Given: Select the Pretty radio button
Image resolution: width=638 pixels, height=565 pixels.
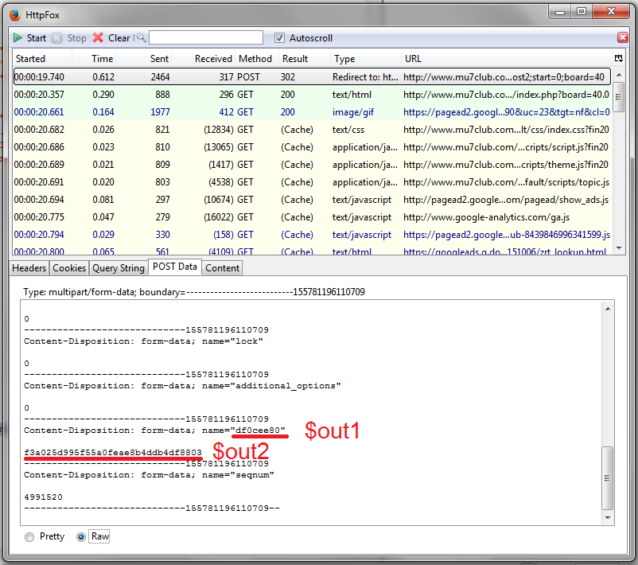Looking at the screenshot, I should 29,537.
